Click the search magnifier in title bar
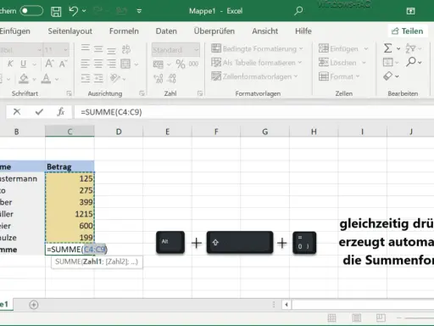 [x=298, y=11]
